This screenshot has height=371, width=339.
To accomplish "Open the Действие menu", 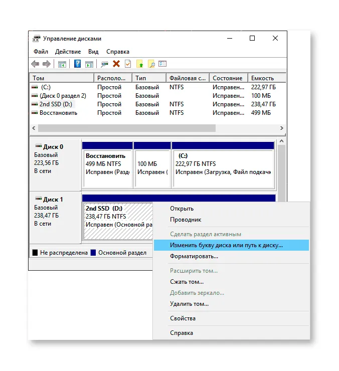I will tap(68, 52).
